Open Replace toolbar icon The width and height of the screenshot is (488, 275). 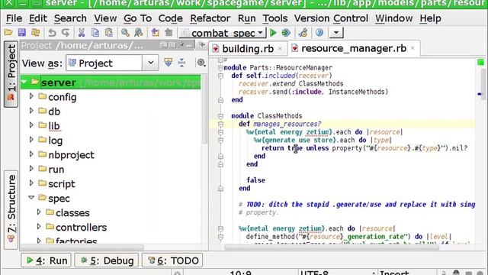click(x=139, y=33)
